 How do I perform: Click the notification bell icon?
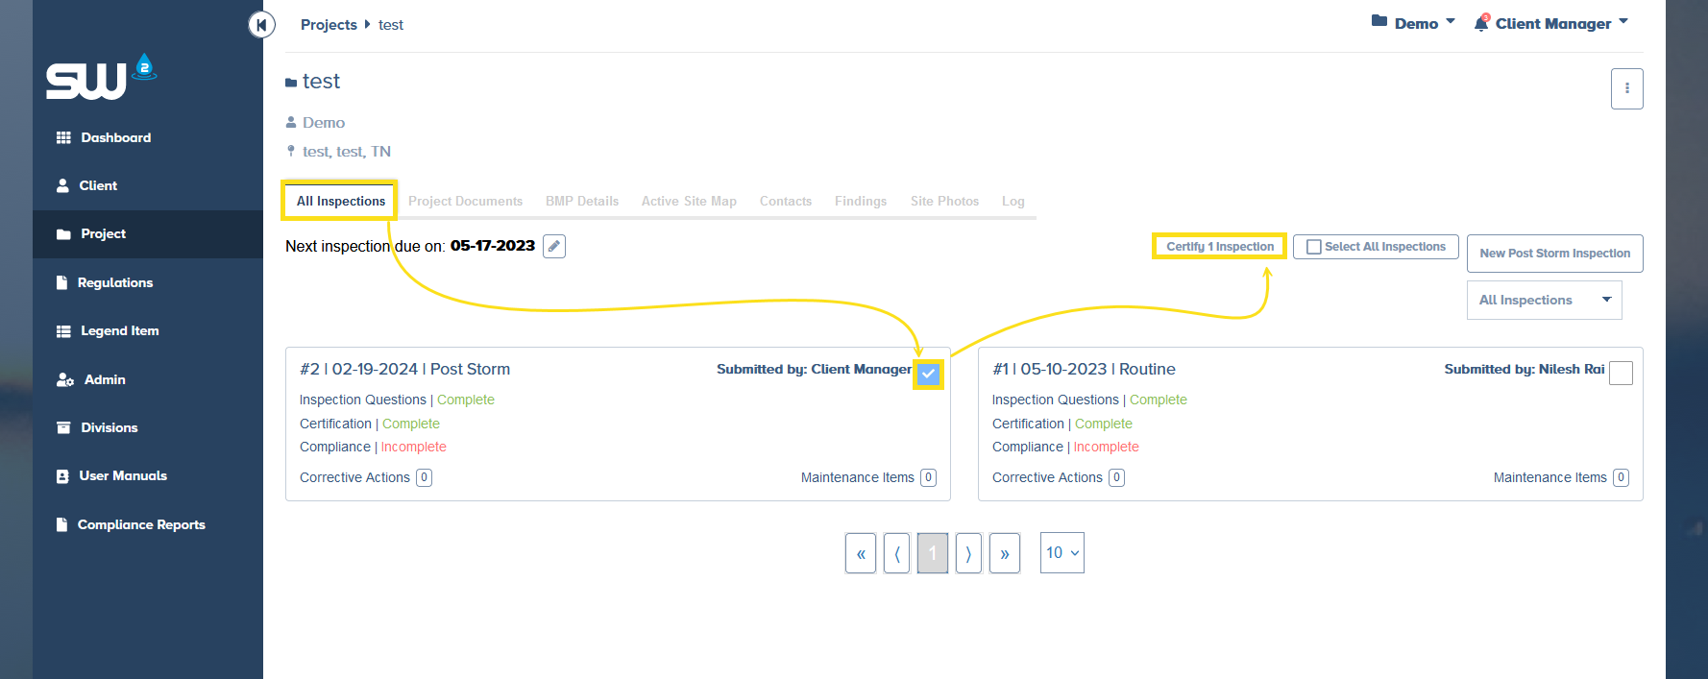click(x=1481, y=23)
